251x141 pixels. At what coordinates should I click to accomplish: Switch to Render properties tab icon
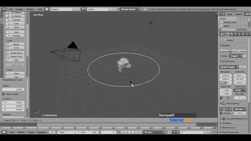tap(228, 34)
